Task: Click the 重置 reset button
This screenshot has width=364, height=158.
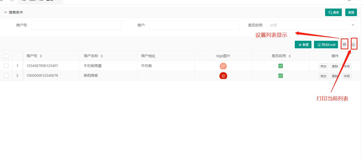Action: click(351, 12)
